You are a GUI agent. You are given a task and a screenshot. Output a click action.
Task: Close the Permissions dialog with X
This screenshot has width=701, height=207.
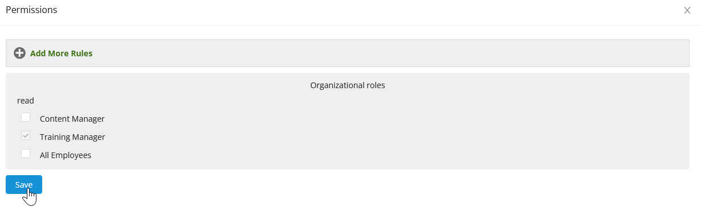(x=687, y=10)
